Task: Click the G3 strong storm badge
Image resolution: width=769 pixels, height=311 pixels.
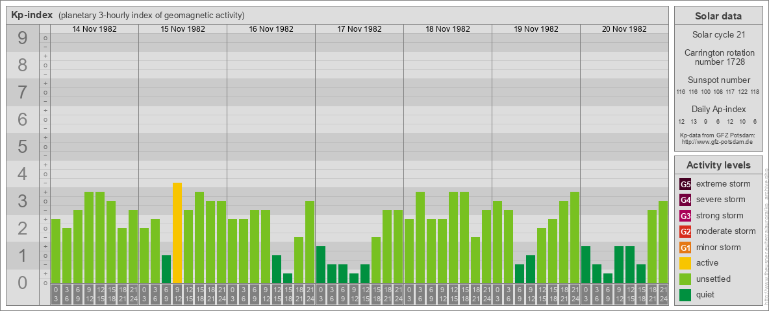Action: (x=685, y=216)
